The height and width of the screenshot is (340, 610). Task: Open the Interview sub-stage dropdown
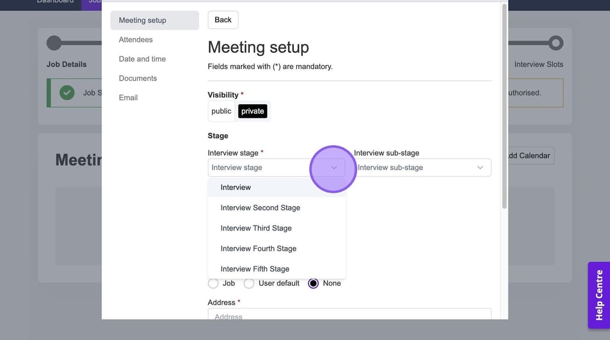pyautogui.click(x=422, y=168)
